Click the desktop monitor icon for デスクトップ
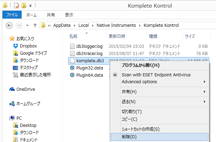Viewport: 216px width, 142px height. click(x=15, y=68)
